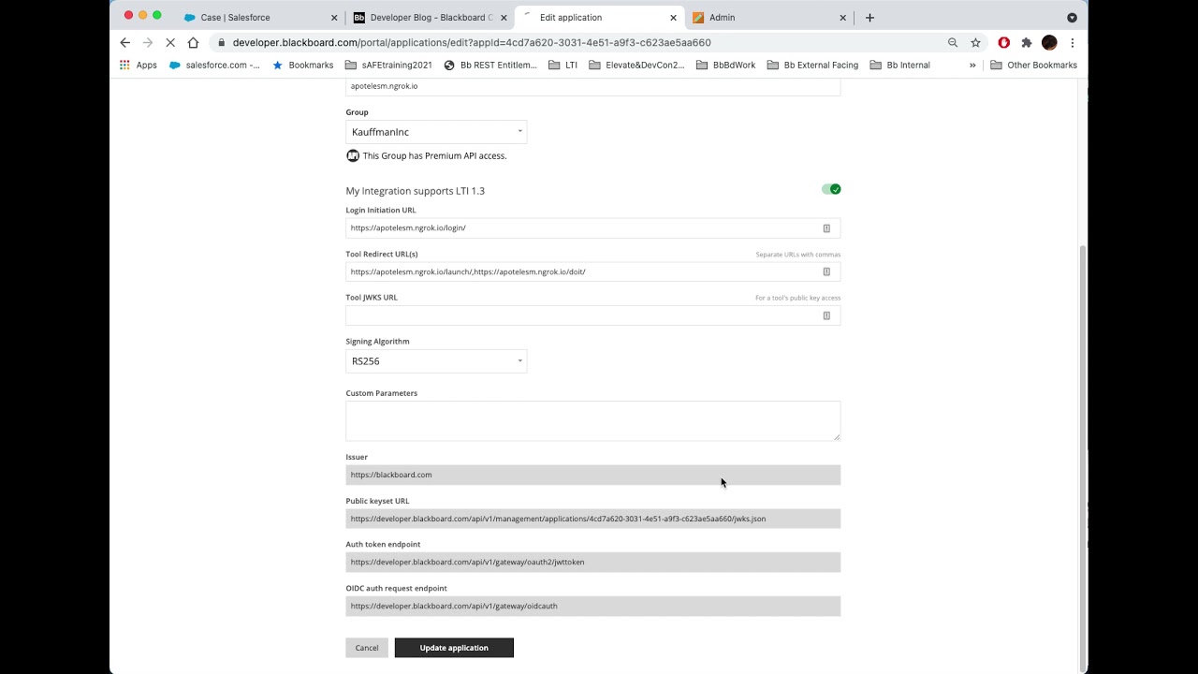
Task: Open the Group dropdown KauffmanInc
Action: point(436,132)
